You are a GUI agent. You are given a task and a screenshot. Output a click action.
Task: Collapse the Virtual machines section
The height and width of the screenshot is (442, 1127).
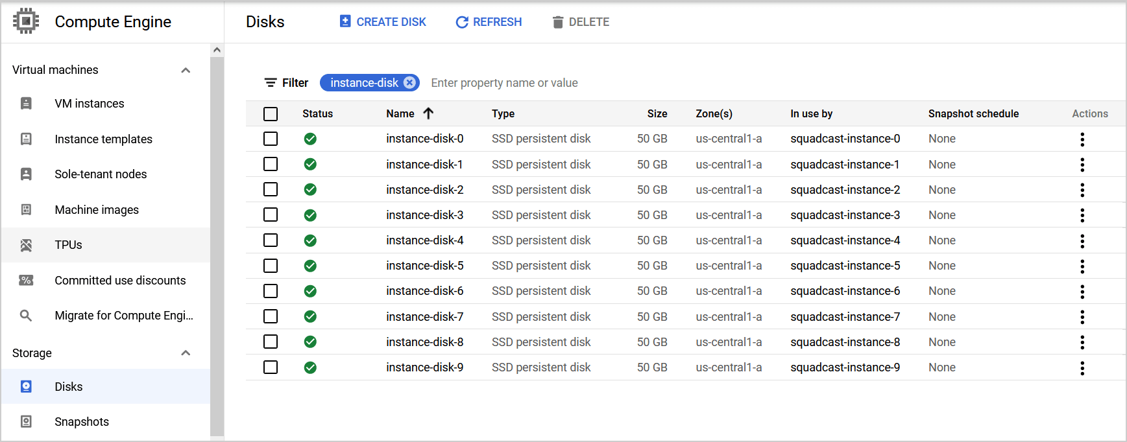pyautogui.click(x=186, y=70)
